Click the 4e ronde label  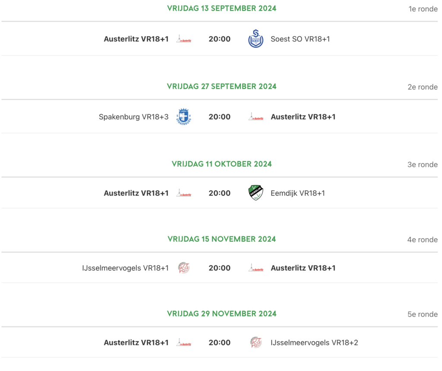point(422,240)
